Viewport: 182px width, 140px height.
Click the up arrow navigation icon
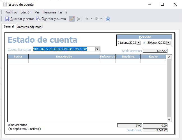click(87, 19)
